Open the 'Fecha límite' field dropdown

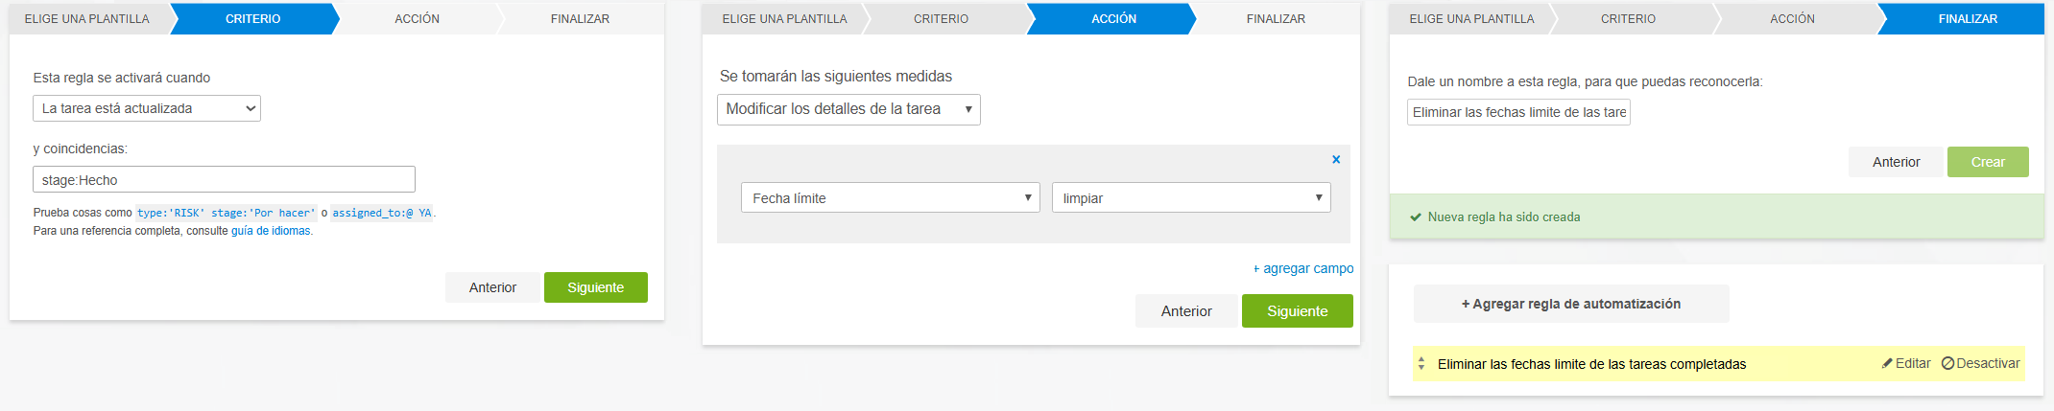(x=890, y=198)
